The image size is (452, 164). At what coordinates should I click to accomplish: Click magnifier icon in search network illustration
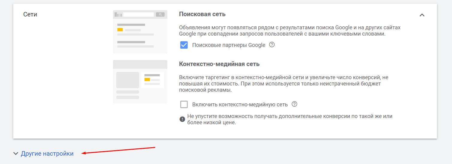[160, 14]
